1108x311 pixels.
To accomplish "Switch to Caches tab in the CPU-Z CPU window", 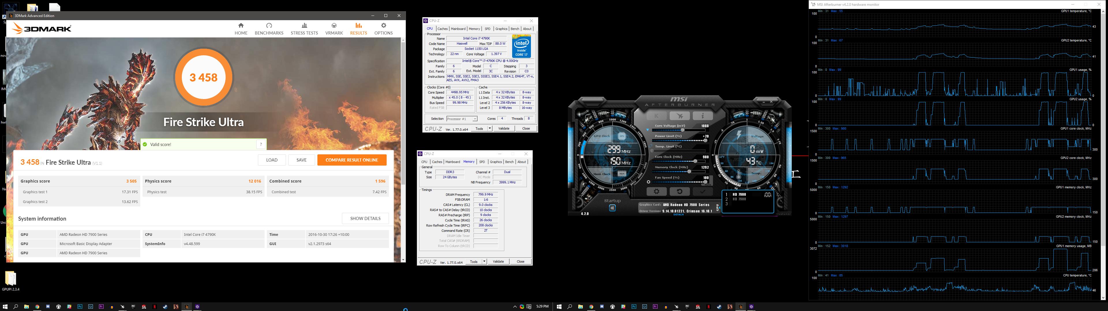I will pos(443,29).
